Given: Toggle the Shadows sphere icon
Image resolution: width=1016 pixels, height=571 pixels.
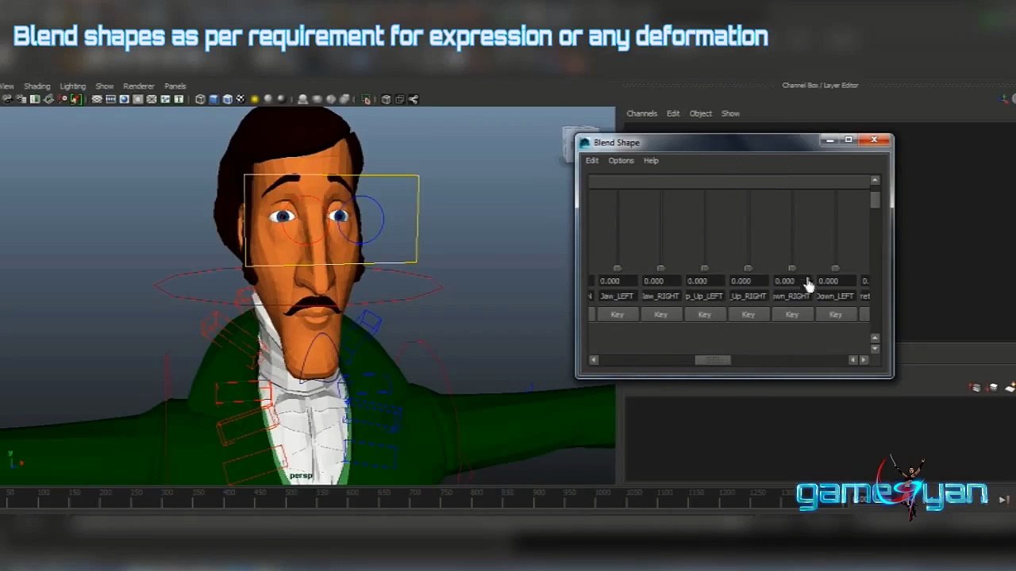Looking at the screenshot, I should pyautogui.click(x=268, y=99).
